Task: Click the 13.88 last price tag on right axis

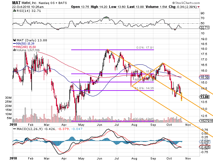Action: 204,97
